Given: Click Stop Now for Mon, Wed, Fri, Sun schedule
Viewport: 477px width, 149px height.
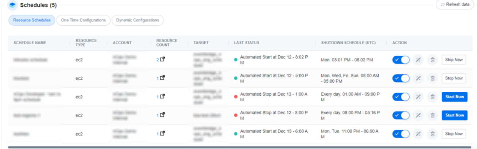Looking at the screenshot, I should [454, 78].
